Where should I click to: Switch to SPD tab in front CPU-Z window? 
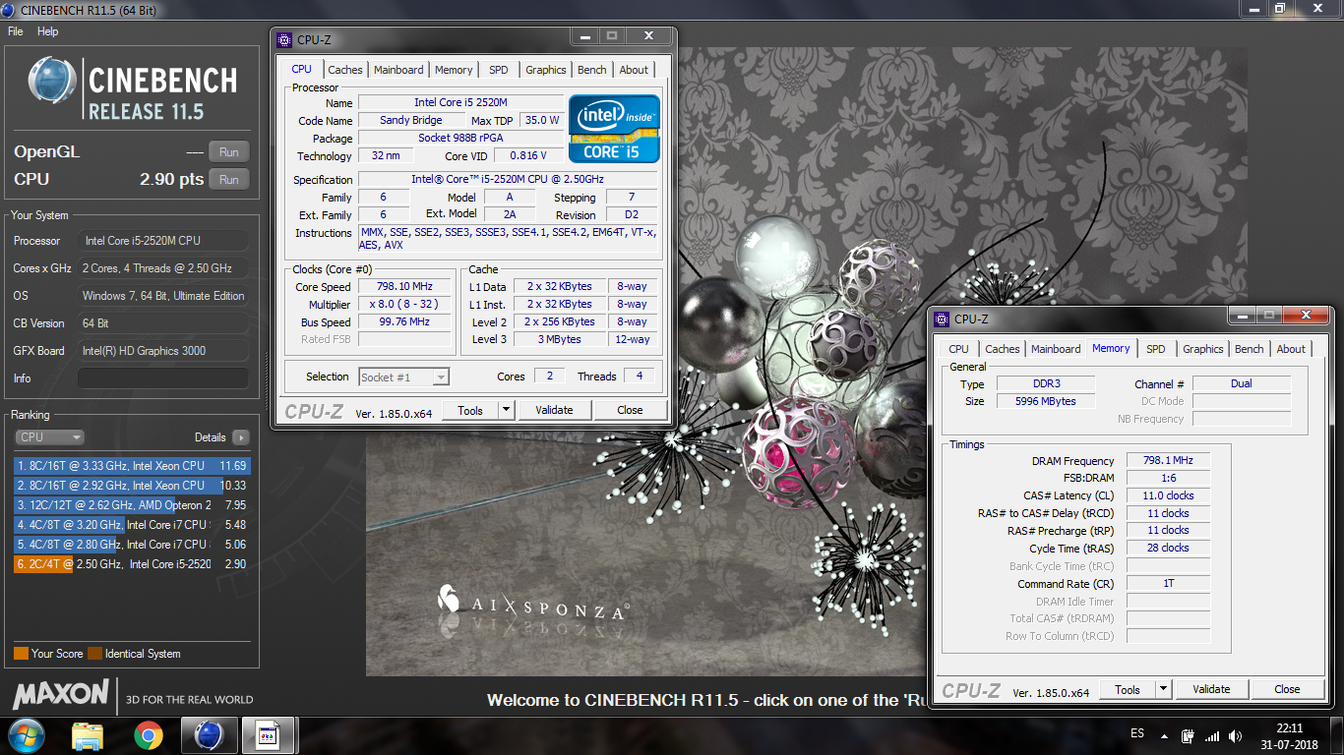(x=499, y=70)
